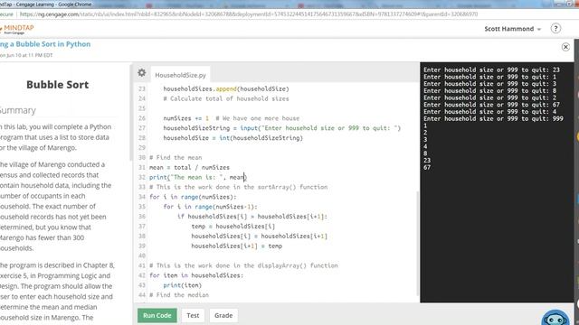Viewport: 579px width, 325px height.
Task: Click line 28 int conversion code
Action: (233, 138)
